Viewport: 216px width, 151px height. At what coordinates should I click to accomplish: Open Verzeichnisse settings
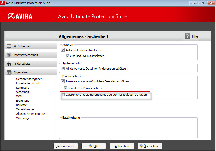click(x=25, y=109)
